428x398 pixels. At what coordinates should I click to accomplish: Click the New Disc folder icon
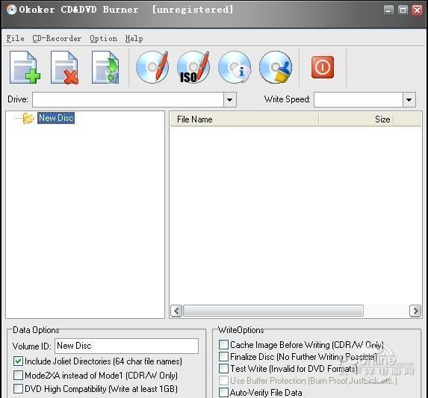tap(28, 118)
